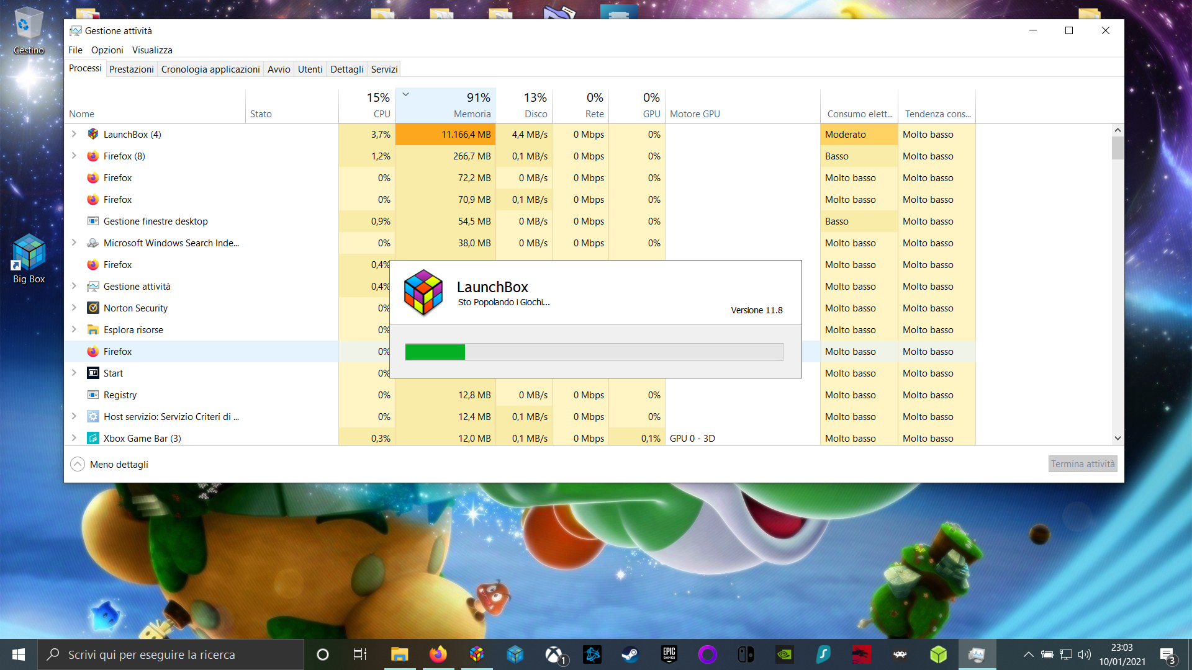This screenshot has width=1192, height=670.
Task: Open NVIDIA app in taskbar
Action: pyautogui.click(x=785, y=654)
